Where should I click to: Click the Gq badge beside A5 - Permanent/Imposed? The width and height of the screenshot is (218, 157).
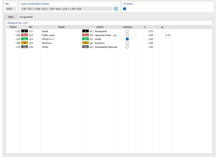pos(85,47)
